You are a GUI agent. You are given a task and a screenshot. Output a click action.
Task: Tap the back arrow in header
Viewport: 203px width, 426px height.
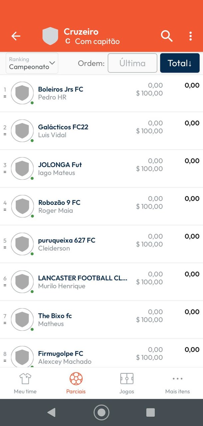point(16,36)
